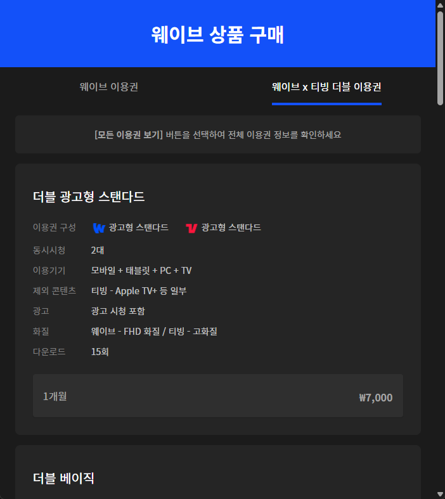Click the vertical scrollbar thumb
Viewport: 445px width, 499px height.
440,58
